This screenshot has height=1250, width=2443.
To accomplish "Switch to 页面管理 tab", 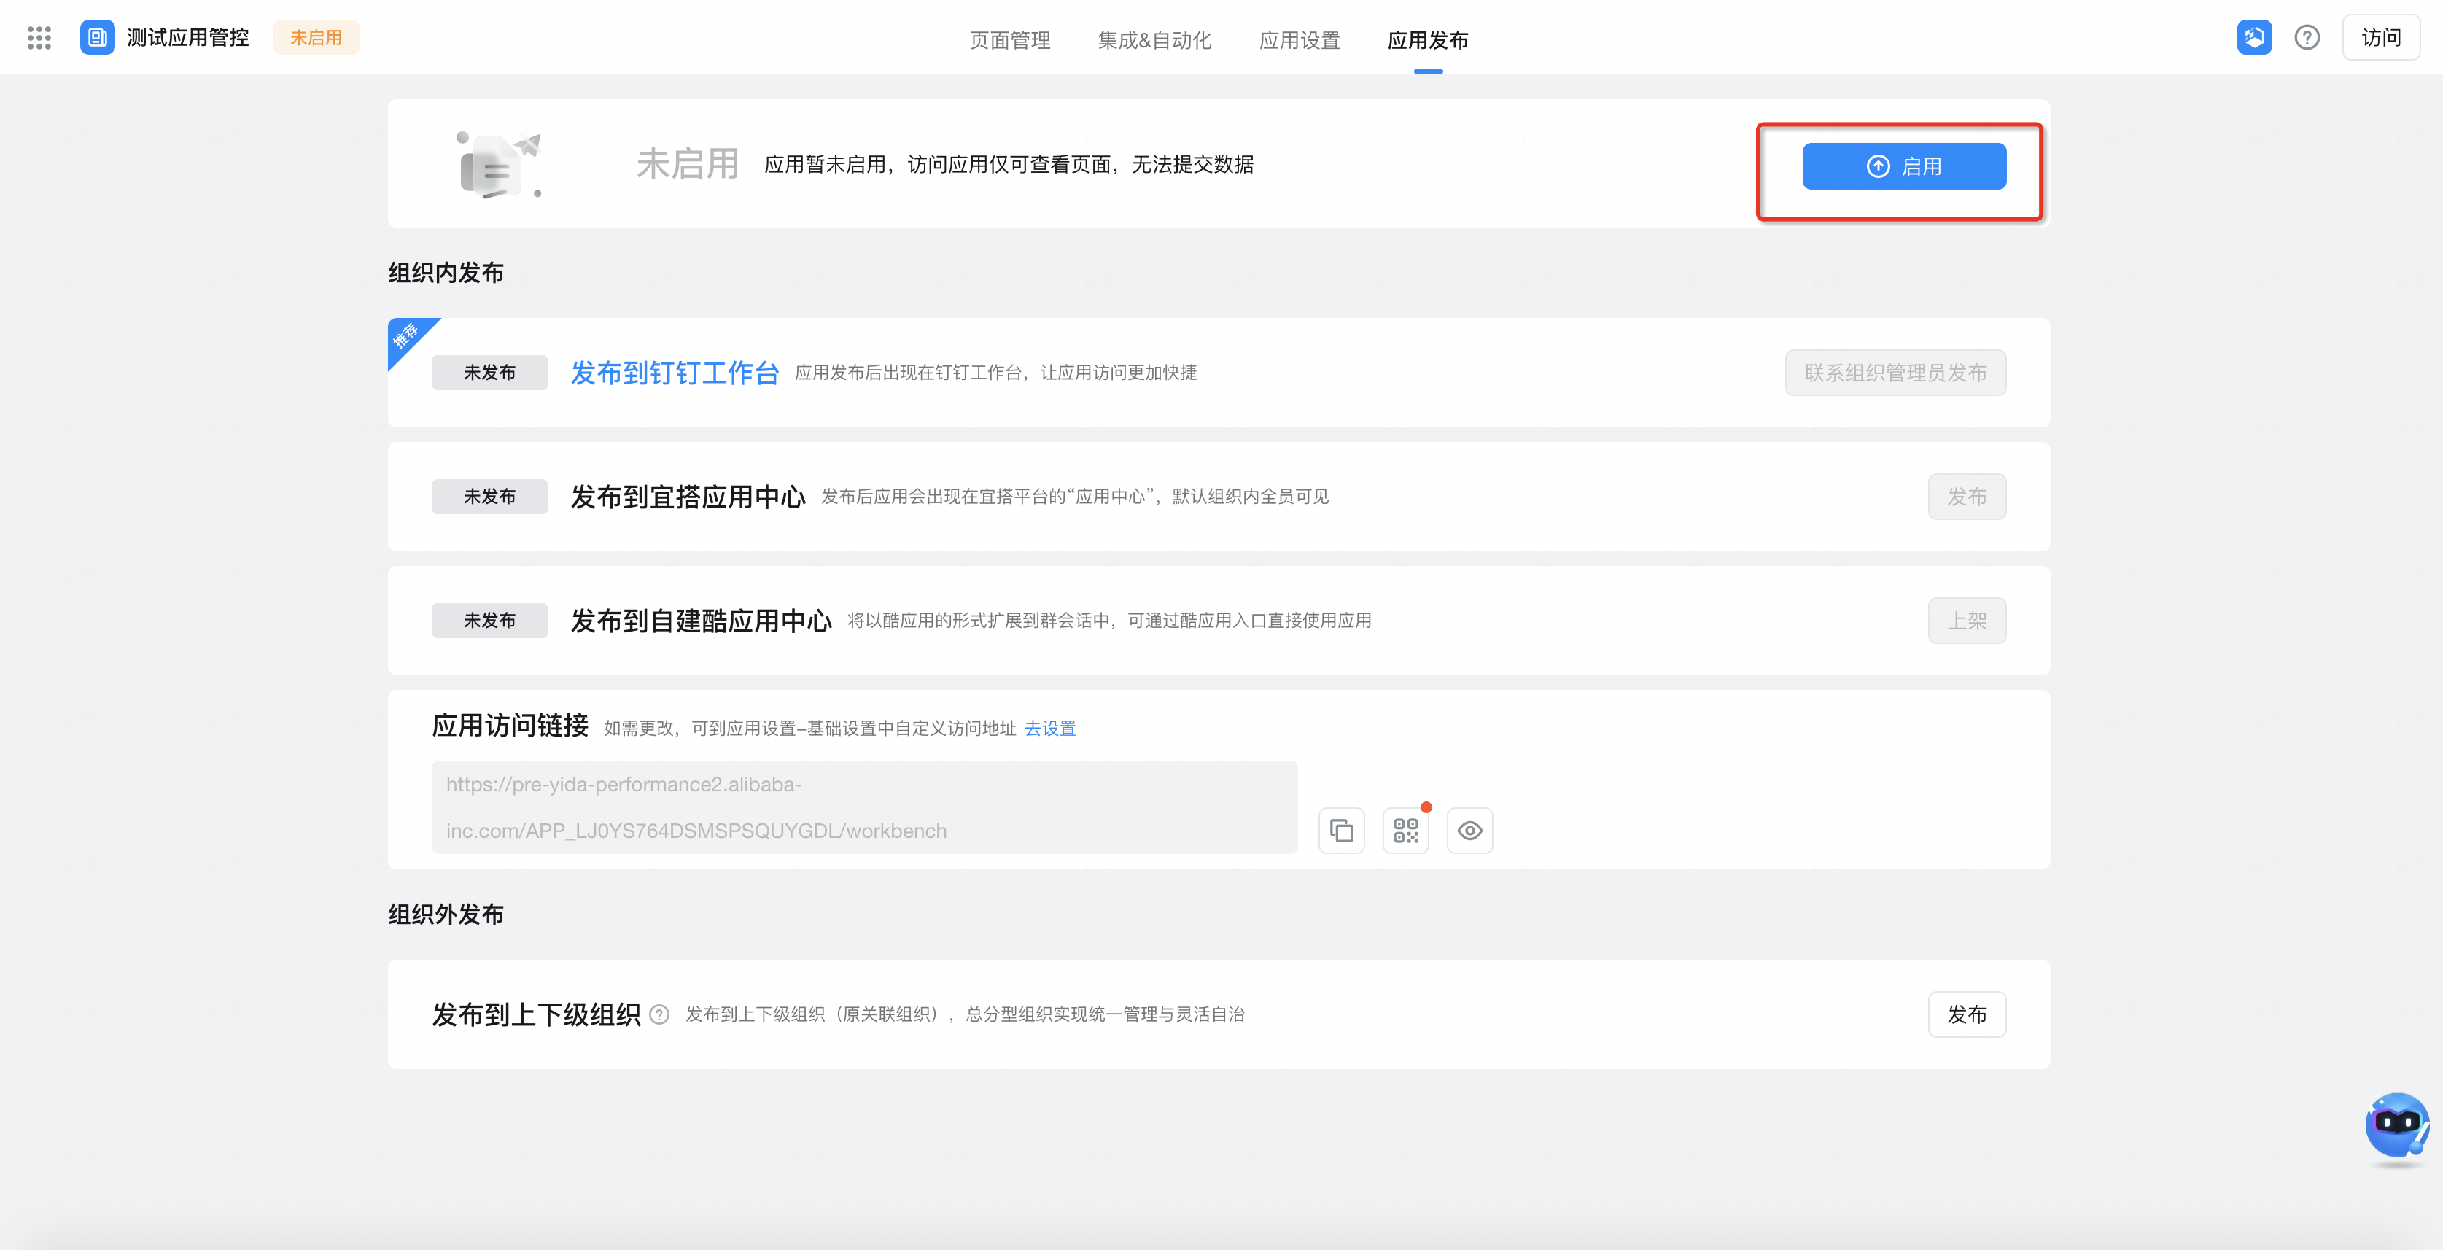I will point(1010,40).
